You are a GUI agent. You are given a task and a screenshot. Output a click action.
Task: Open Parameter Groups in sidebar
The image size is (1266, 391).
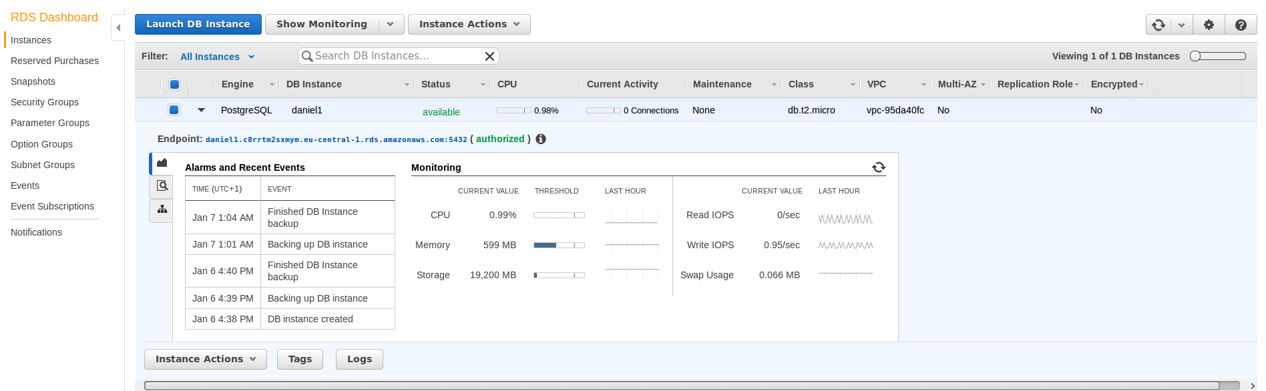(50, 123)
